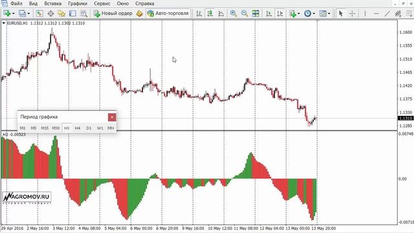Show the Market Watch panel
Image resolution: width=414 pixels, height=233 pixels.
point(39,13)
